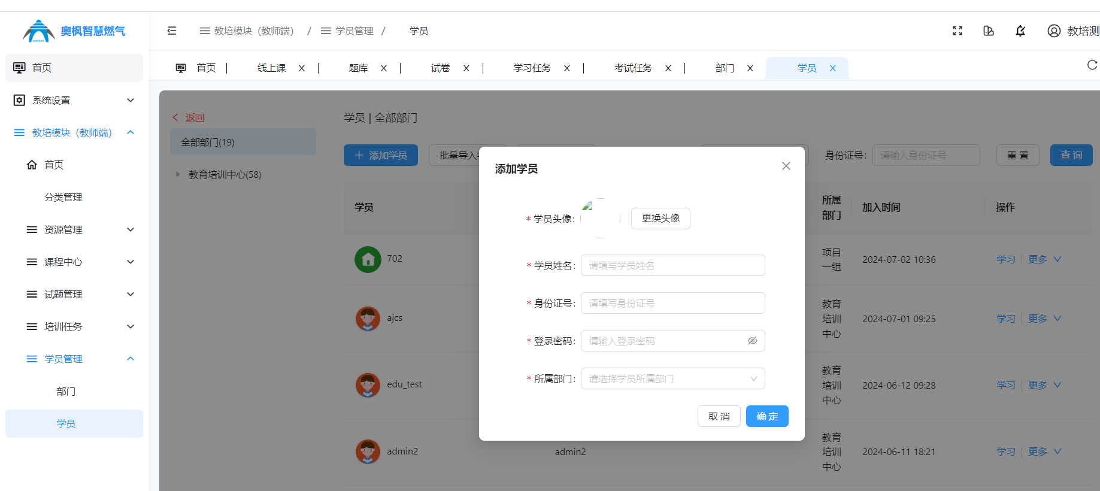Click 学习 link for ajcs row
Viewport: 1100px width, 491px height.
[x=1006, y=319]
